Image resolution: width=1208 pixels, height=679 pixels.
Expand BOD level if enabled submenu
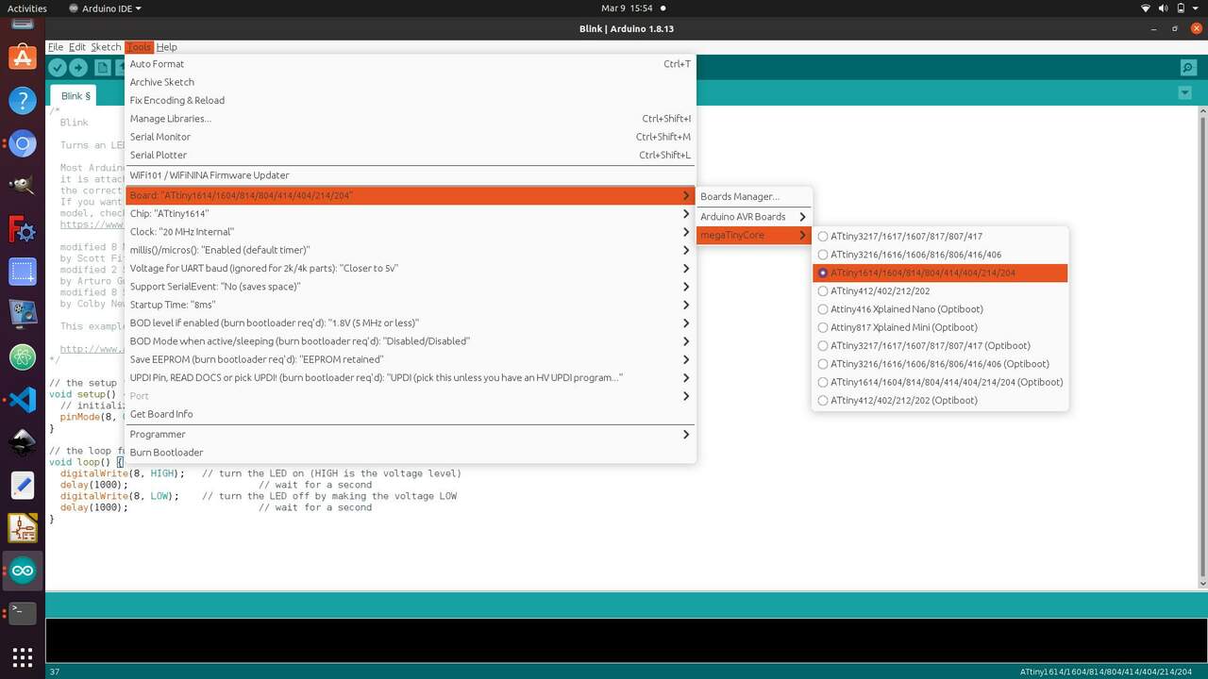coord(411,323)
